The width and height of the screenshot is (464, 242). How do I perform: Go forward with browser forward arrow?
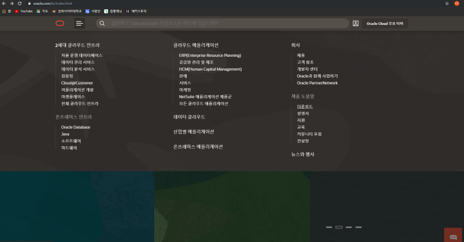click(x=12, y=3)
